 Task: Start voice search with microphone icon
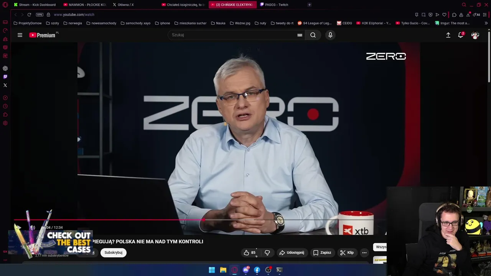tap(330, 35)
